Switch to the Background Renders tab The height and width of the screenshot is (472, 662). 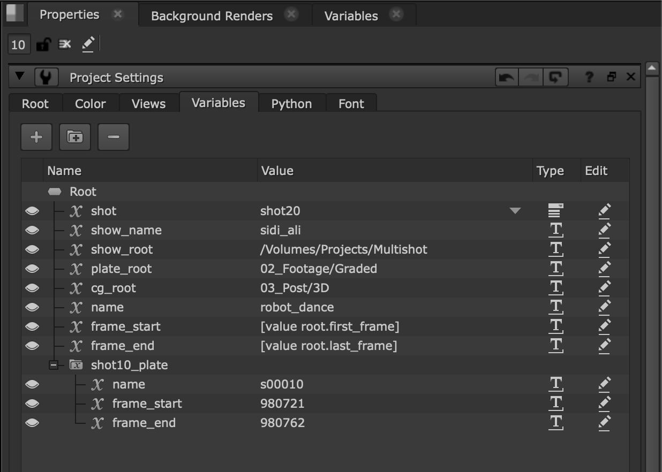211,16
